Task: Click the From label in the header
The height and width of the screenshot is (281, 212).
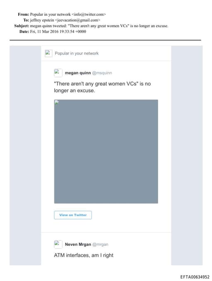Action: [24, 15]
